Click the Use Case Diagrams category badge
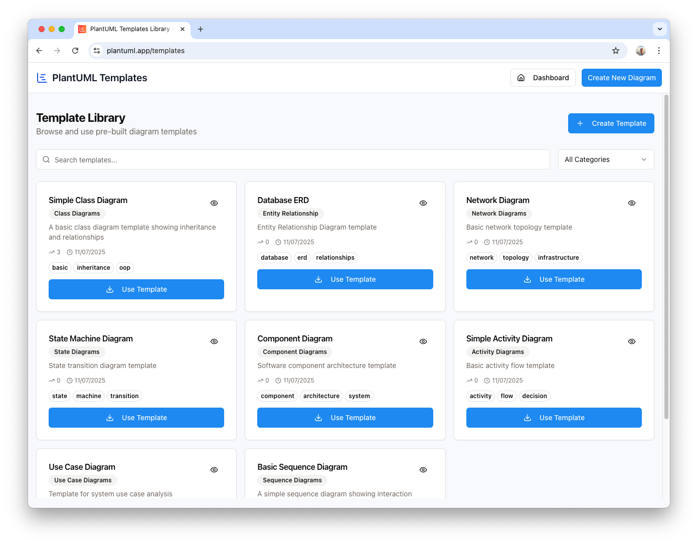The height and width of the screenshot is (545, 698). pos(83,480)
